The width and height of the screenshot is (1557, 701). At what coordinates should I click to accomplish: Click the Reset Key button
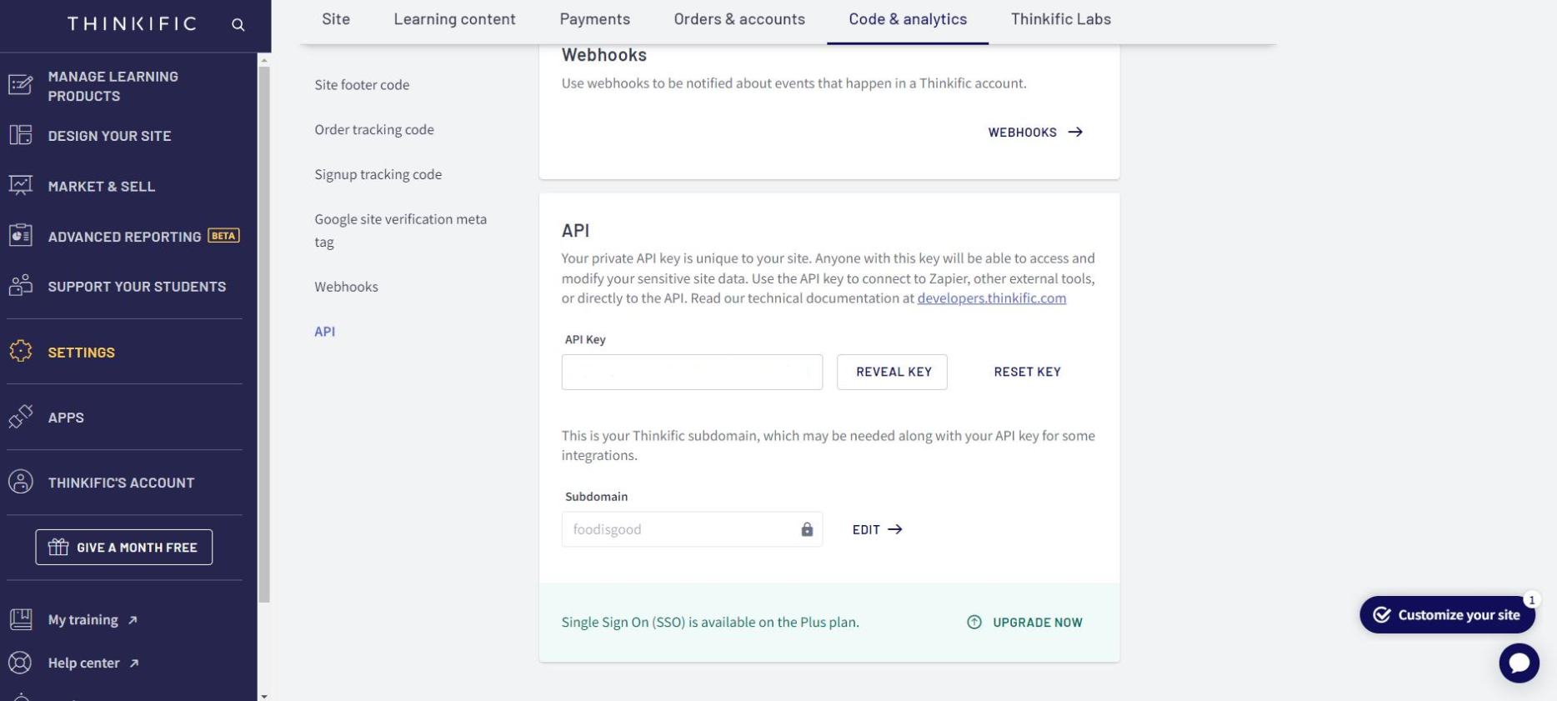click(x=1027, y=372)
